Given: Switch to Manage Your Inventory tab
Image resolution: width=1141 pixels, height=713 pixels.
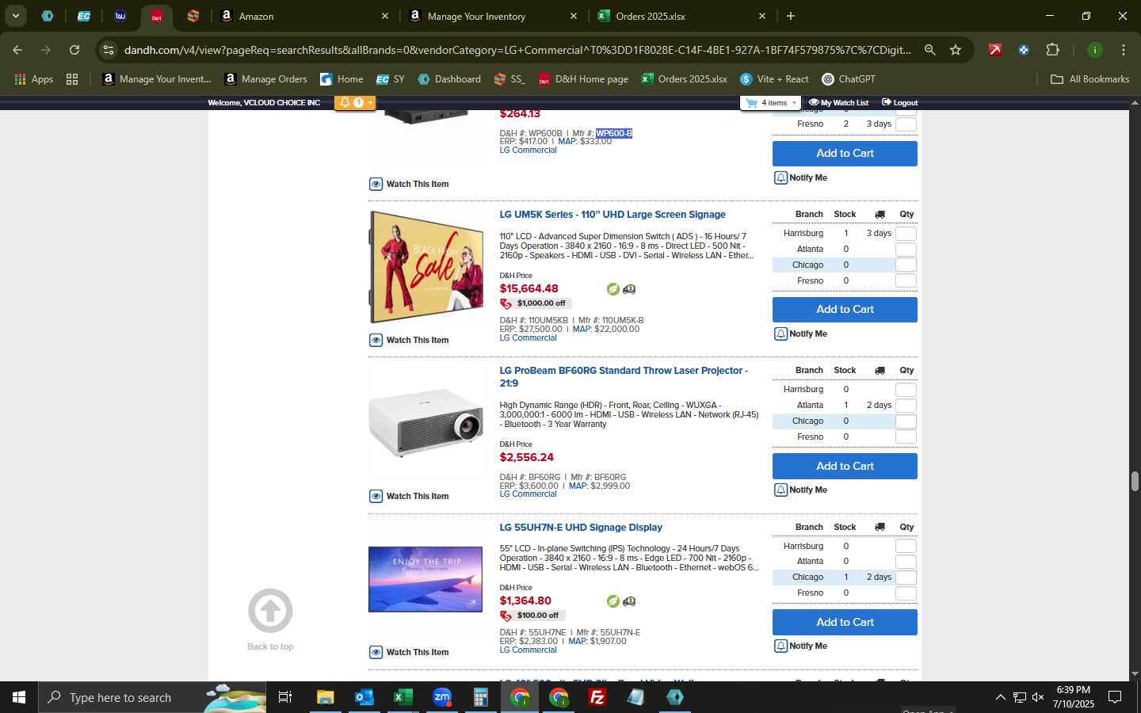Looking at the screenshot, I should [x=494, y=16].
